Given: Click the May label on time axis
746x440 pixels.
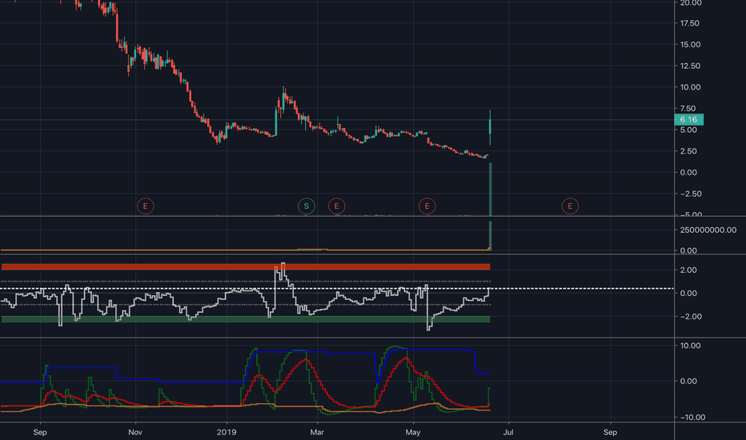Looking at the screenshot, I should 413,432.
